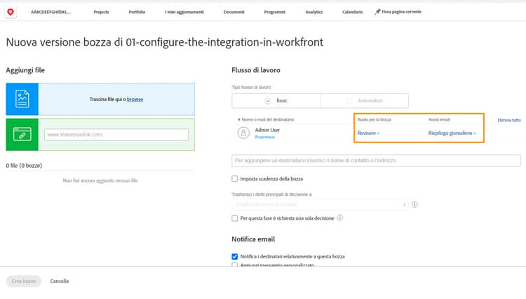Uncheck Notifica i destinatari relativamente a questa bozza
The width and height of the screenshot is (526, 299).
pos(235,256)
